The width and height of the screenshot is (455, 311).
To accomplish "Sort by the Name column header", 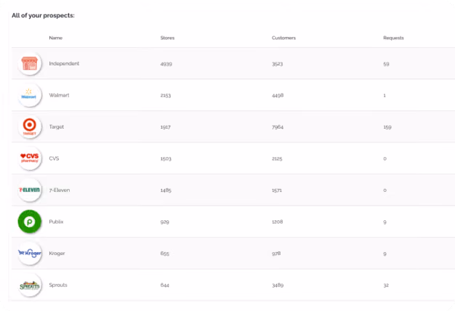I will tap(56, 38).
